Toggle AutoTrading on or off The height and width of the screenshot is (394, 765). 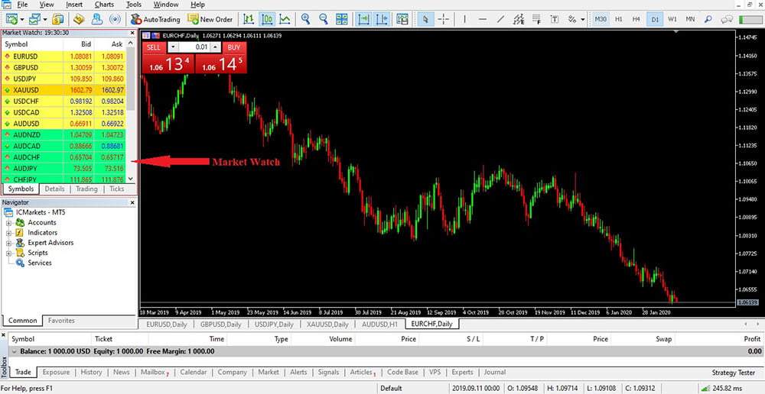click(155, 20)
